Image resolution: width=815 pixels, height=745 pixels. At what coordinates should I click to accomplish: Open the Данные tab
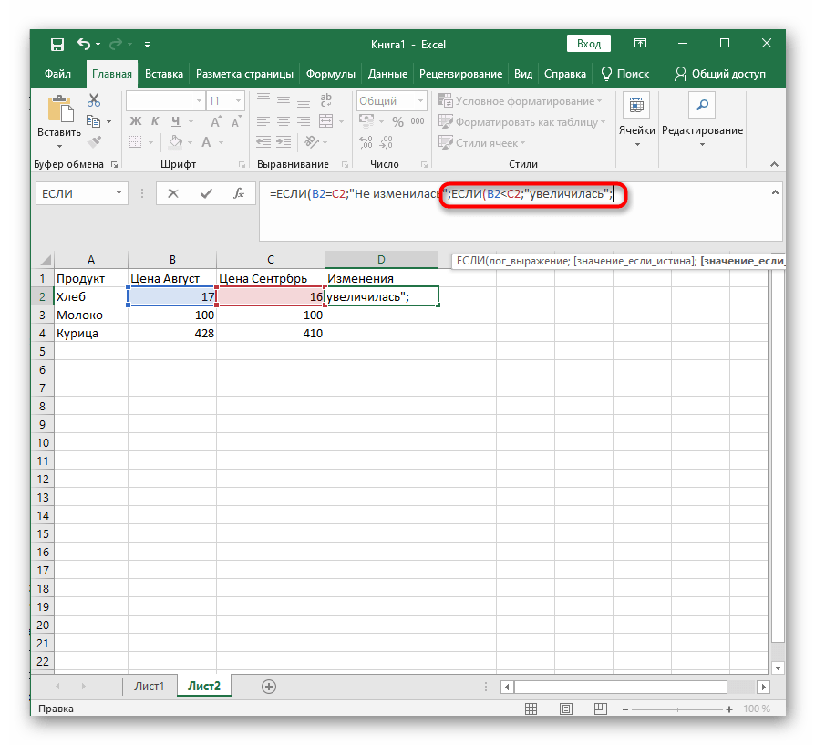[x=387, y=74]
